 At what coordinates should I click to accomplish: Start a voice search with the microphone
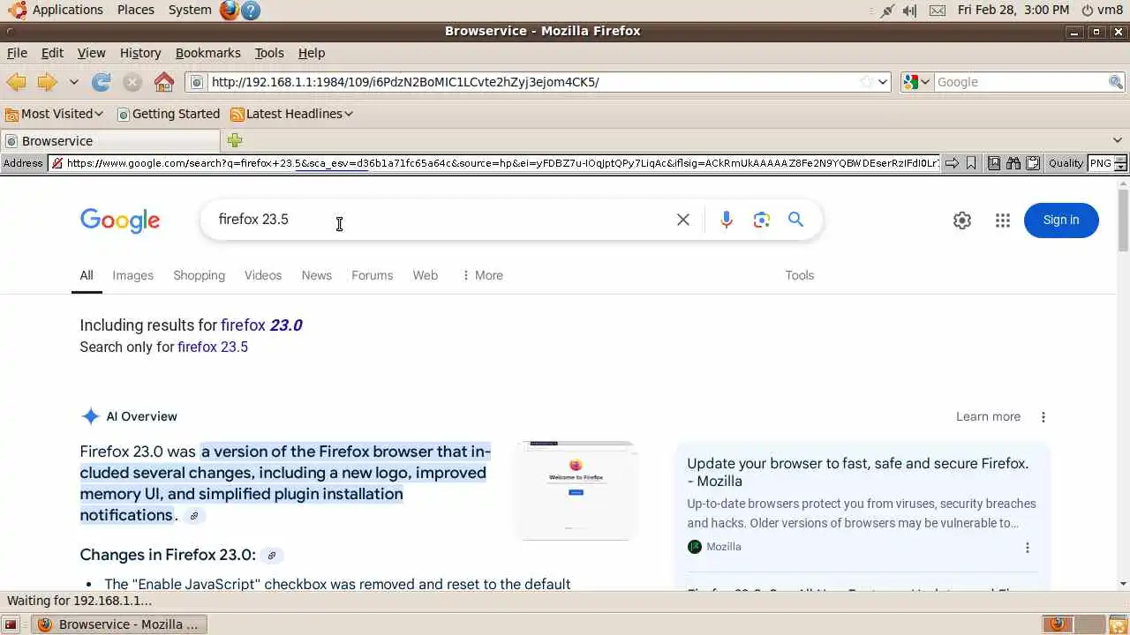[726, 220]
